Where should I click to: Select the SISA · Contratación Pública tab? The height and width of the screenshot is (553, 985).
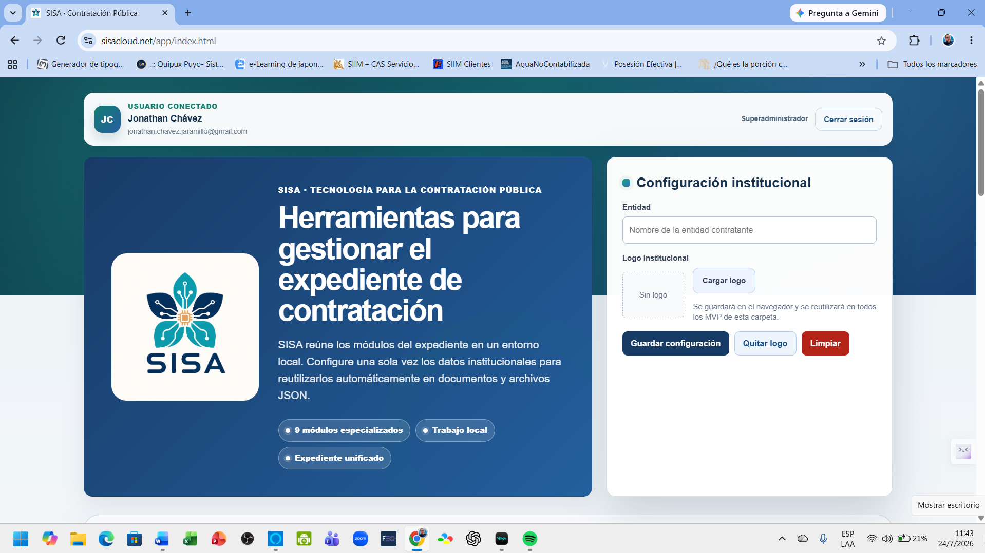click(x=100, y=13)
